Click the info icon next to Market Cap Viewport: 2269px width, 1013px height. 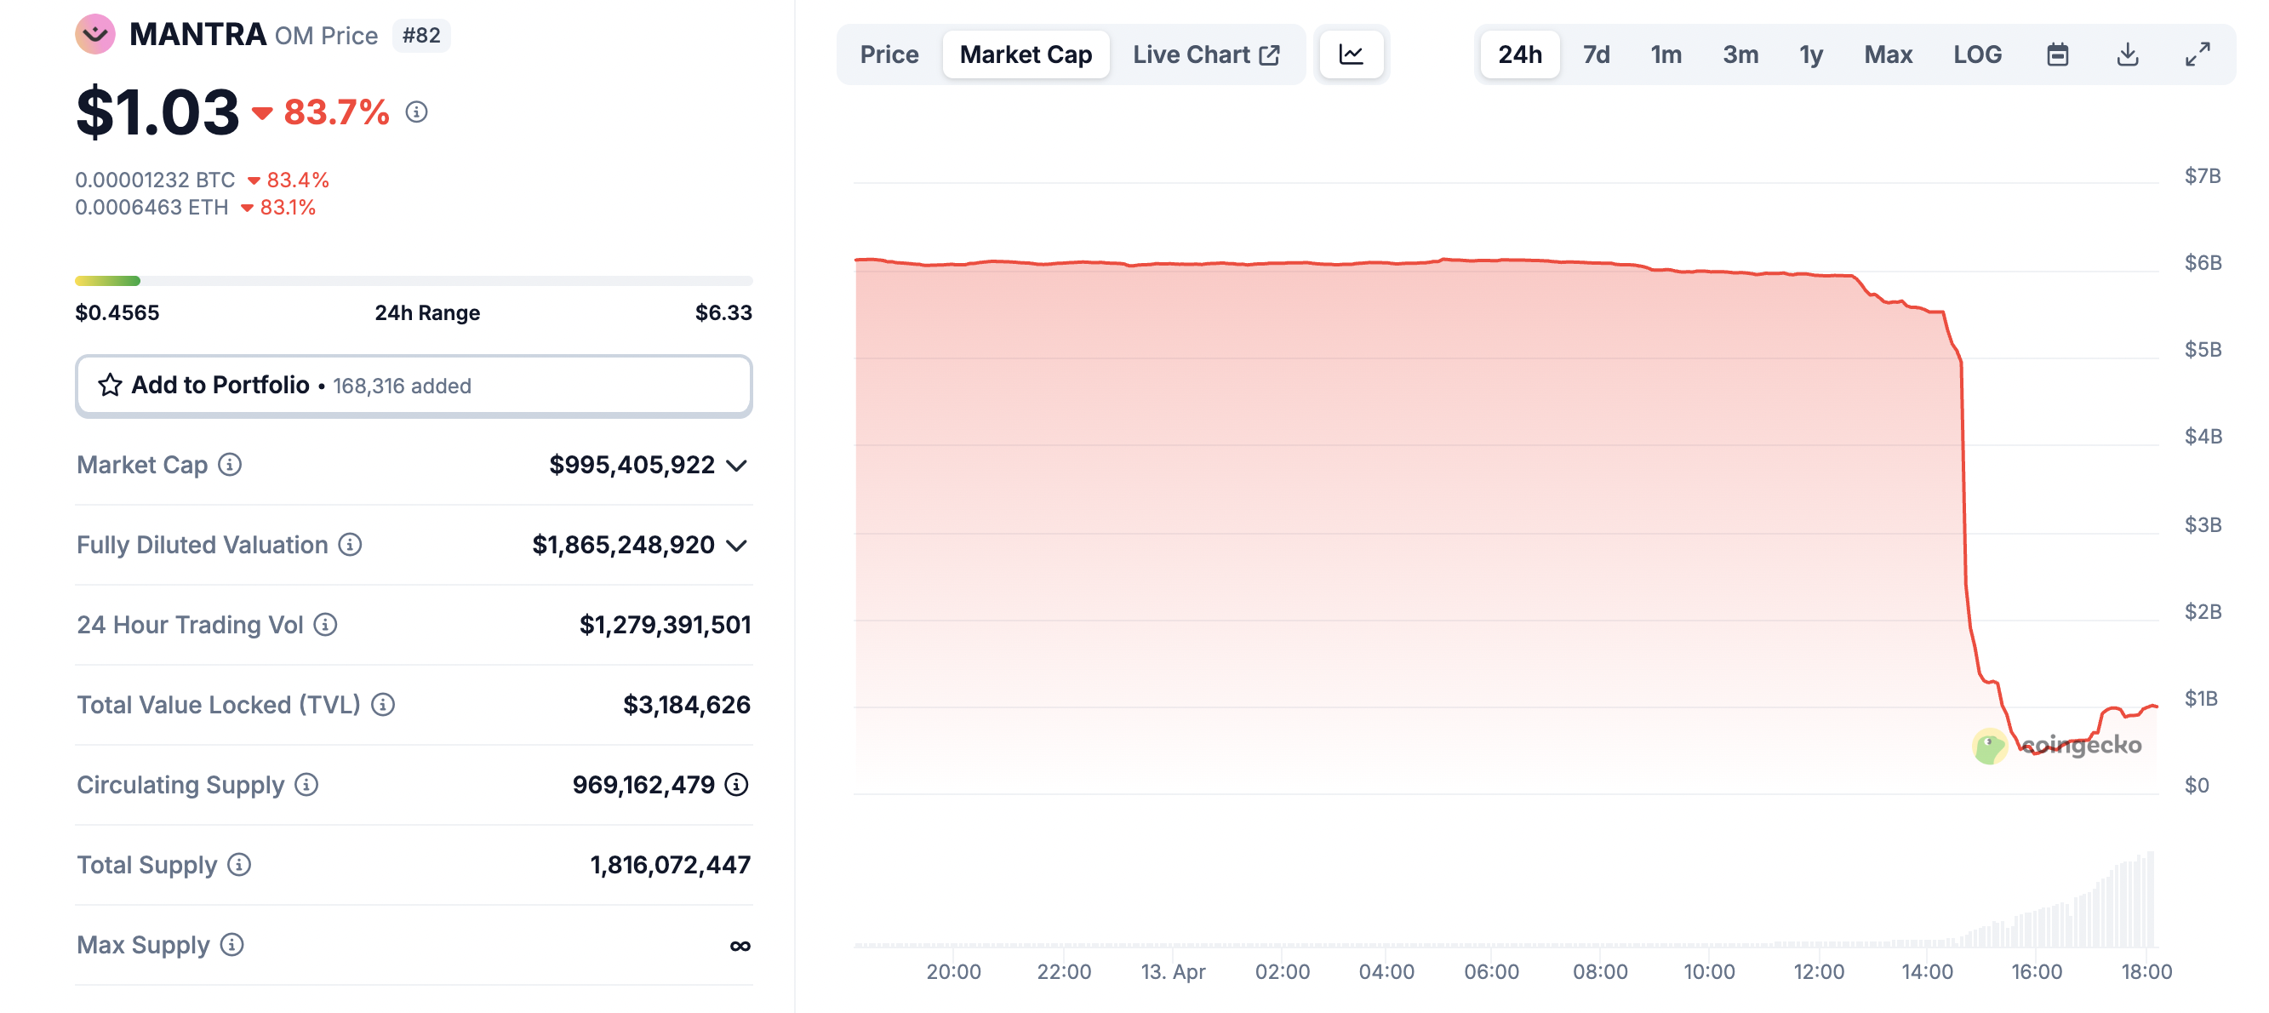[x=229, y=465]
